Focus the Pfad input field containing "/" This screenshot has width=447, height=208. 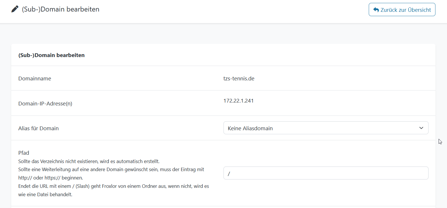(x=326, y=173)
